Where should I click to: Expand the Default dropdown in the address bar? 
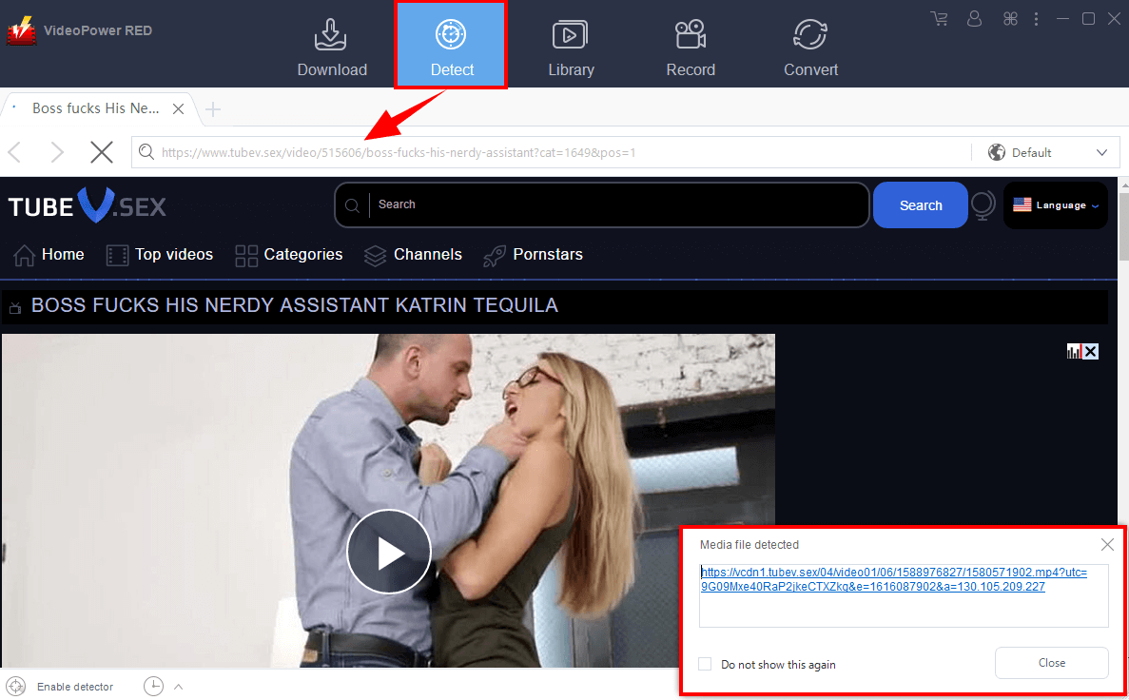[1101, 153]
